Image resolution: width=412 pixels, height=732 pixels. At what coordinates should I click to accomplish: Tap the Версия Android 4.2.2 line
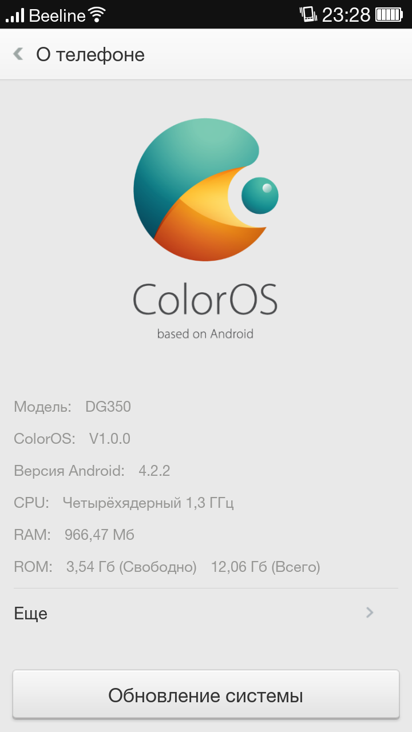[92, 471]
